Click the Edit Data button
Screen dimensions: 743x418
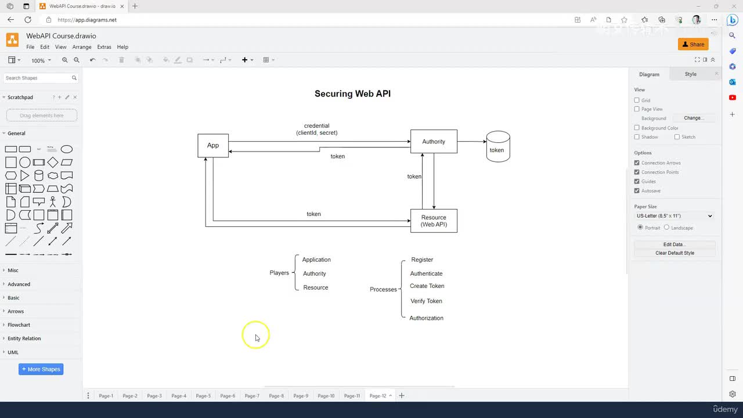point(675,245)
